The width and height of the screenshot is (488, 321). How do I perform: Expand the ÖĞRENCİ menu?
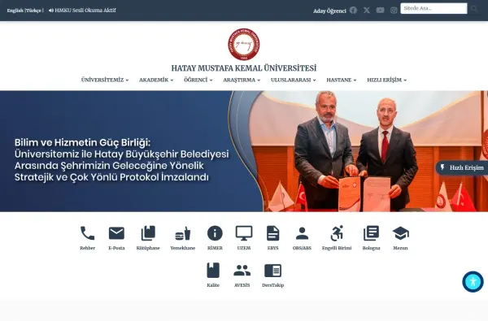coord(198,80)
